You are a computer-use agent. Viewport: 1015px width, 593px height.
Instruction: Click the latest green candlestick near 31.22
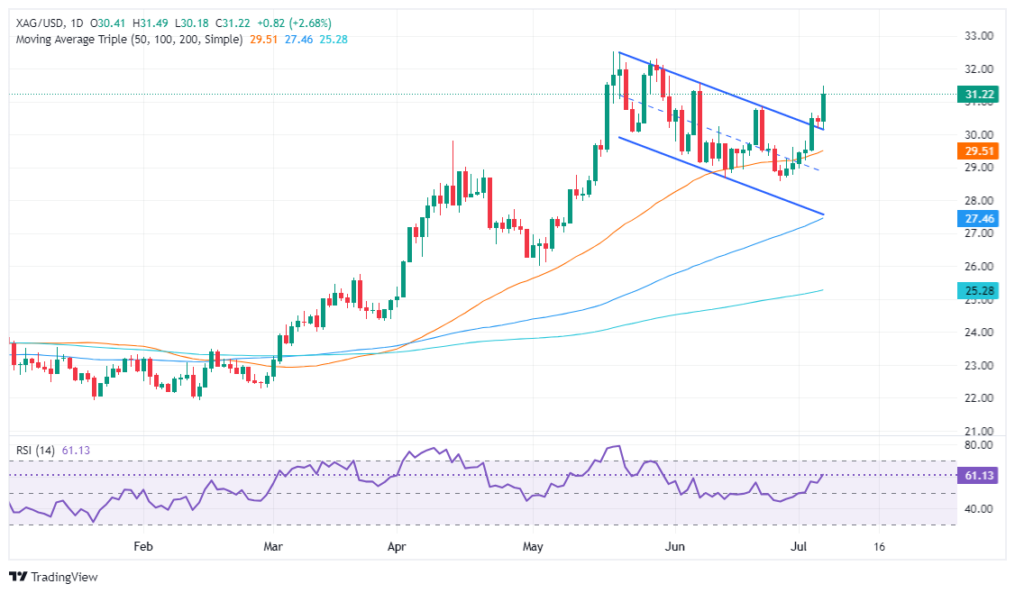coord(823,107)
